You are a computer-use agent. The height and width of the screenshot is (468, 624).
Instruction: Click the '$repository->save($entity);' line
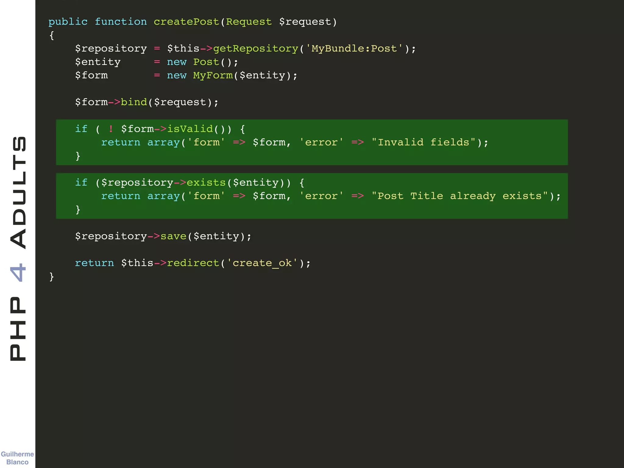163,236
